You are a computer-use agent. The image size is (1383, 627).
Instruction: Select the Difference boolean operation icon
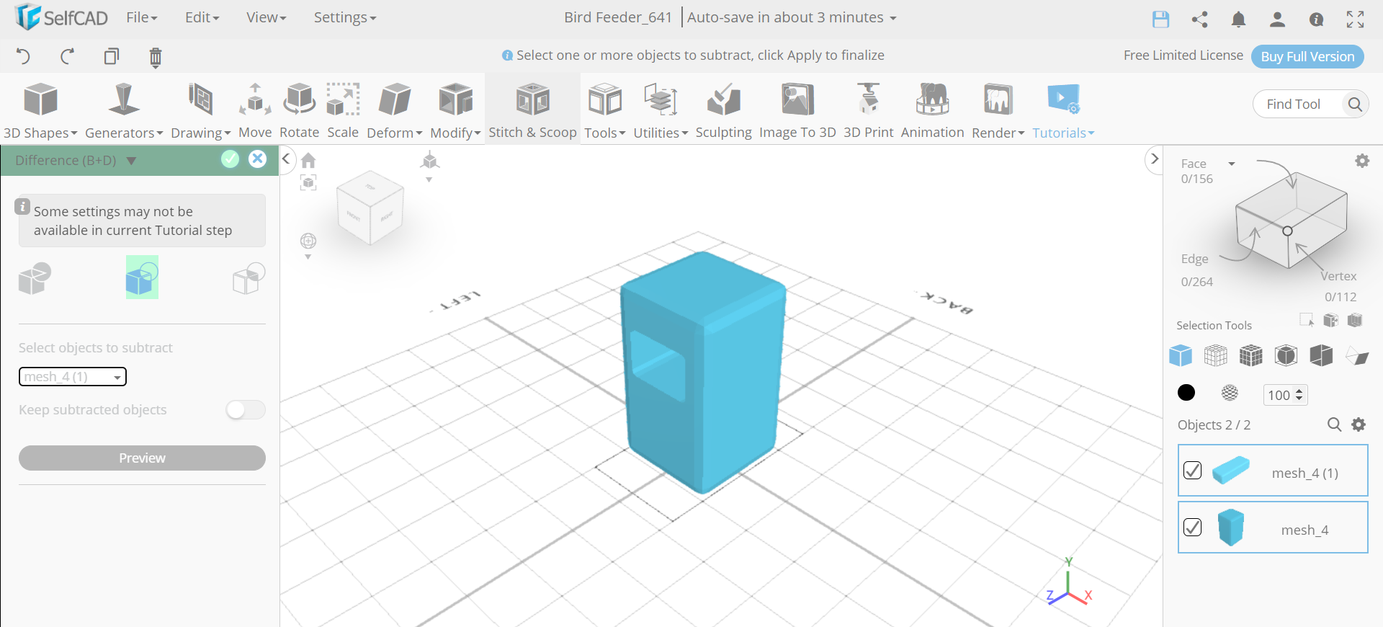point(142,277)
